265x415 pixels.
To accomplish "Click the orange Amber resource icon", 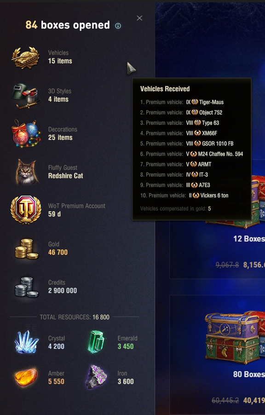I will coord(26,377).
